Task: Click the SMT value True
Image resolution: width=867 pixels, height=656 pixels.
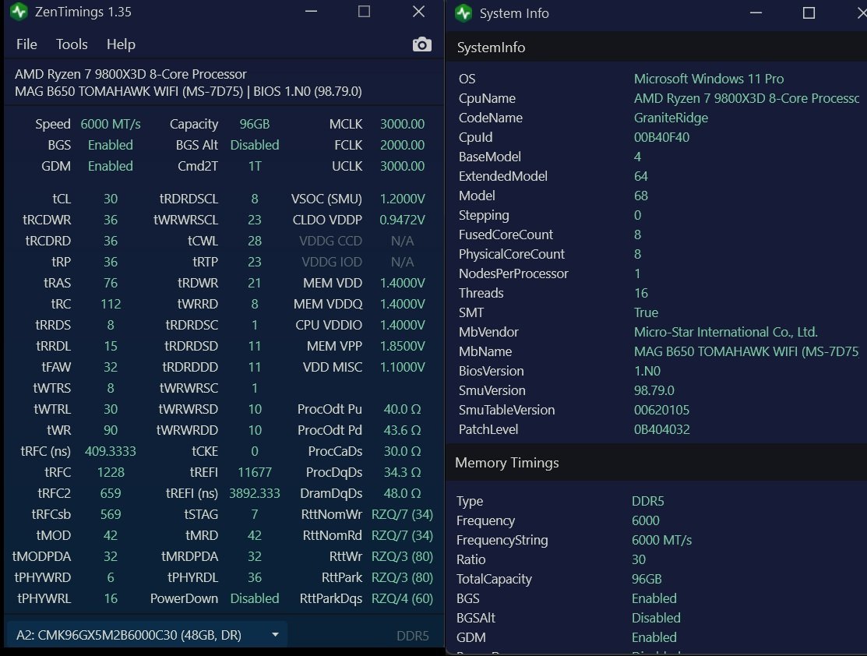Action: (x=646, y=312)
